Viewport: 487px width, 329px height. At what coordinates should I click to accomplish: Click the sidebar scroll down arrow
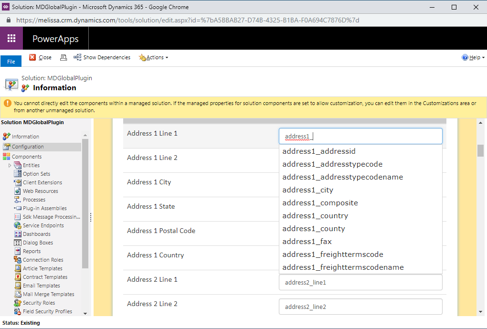[x=85, y=313]
